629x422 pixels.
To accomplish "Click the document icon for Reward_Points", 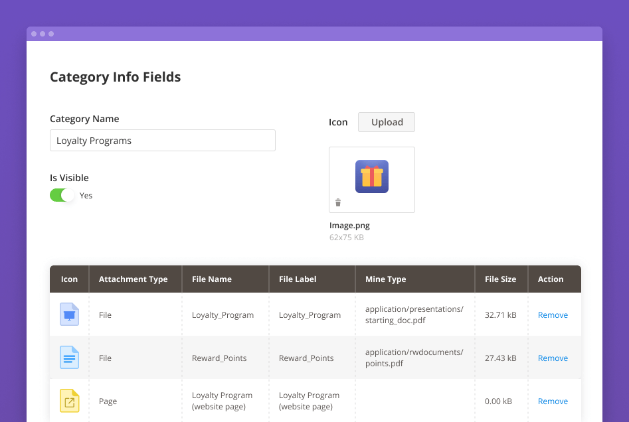I will pos(69,358).
